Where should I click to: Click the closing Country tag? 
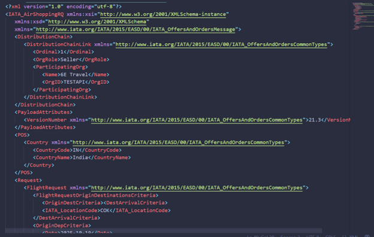point(39,165)
